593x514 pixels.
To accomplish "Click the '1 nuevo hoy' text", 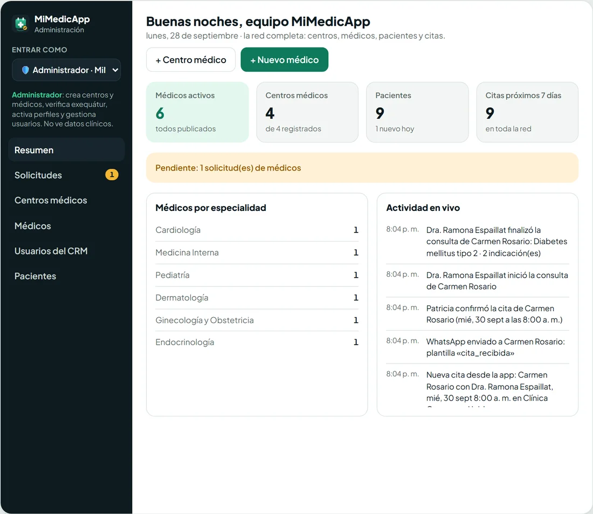I will coord(395,129).
